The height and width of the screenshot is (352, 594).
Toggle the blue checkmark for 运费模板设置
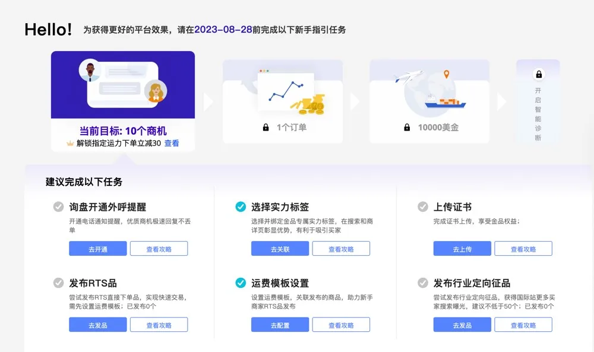[241, 283]
